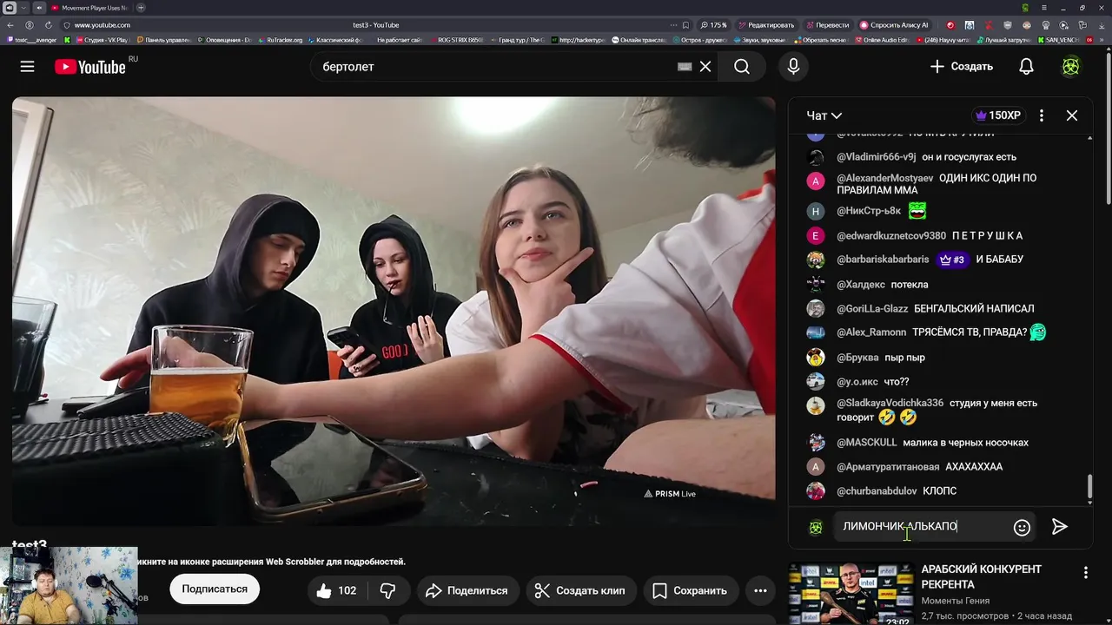Image resolution: width=1112 pixels, height=625 pixels.
Task: Open the Студия - VK Play bookmark
Action: click(x=101, y=40)
